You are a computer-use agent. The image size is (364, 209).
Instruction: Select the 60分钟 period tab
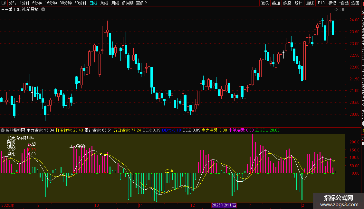click(81, 3)
